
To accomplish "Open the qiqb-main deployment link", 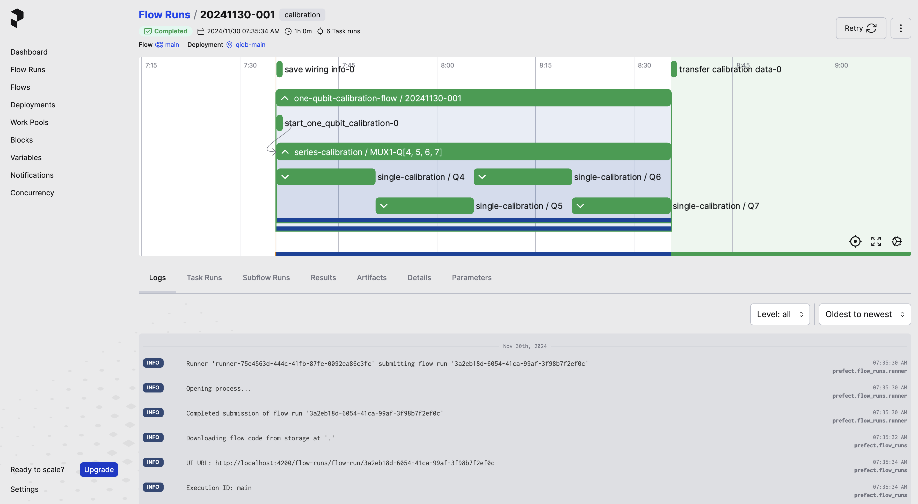I will (x=250, y=45).
